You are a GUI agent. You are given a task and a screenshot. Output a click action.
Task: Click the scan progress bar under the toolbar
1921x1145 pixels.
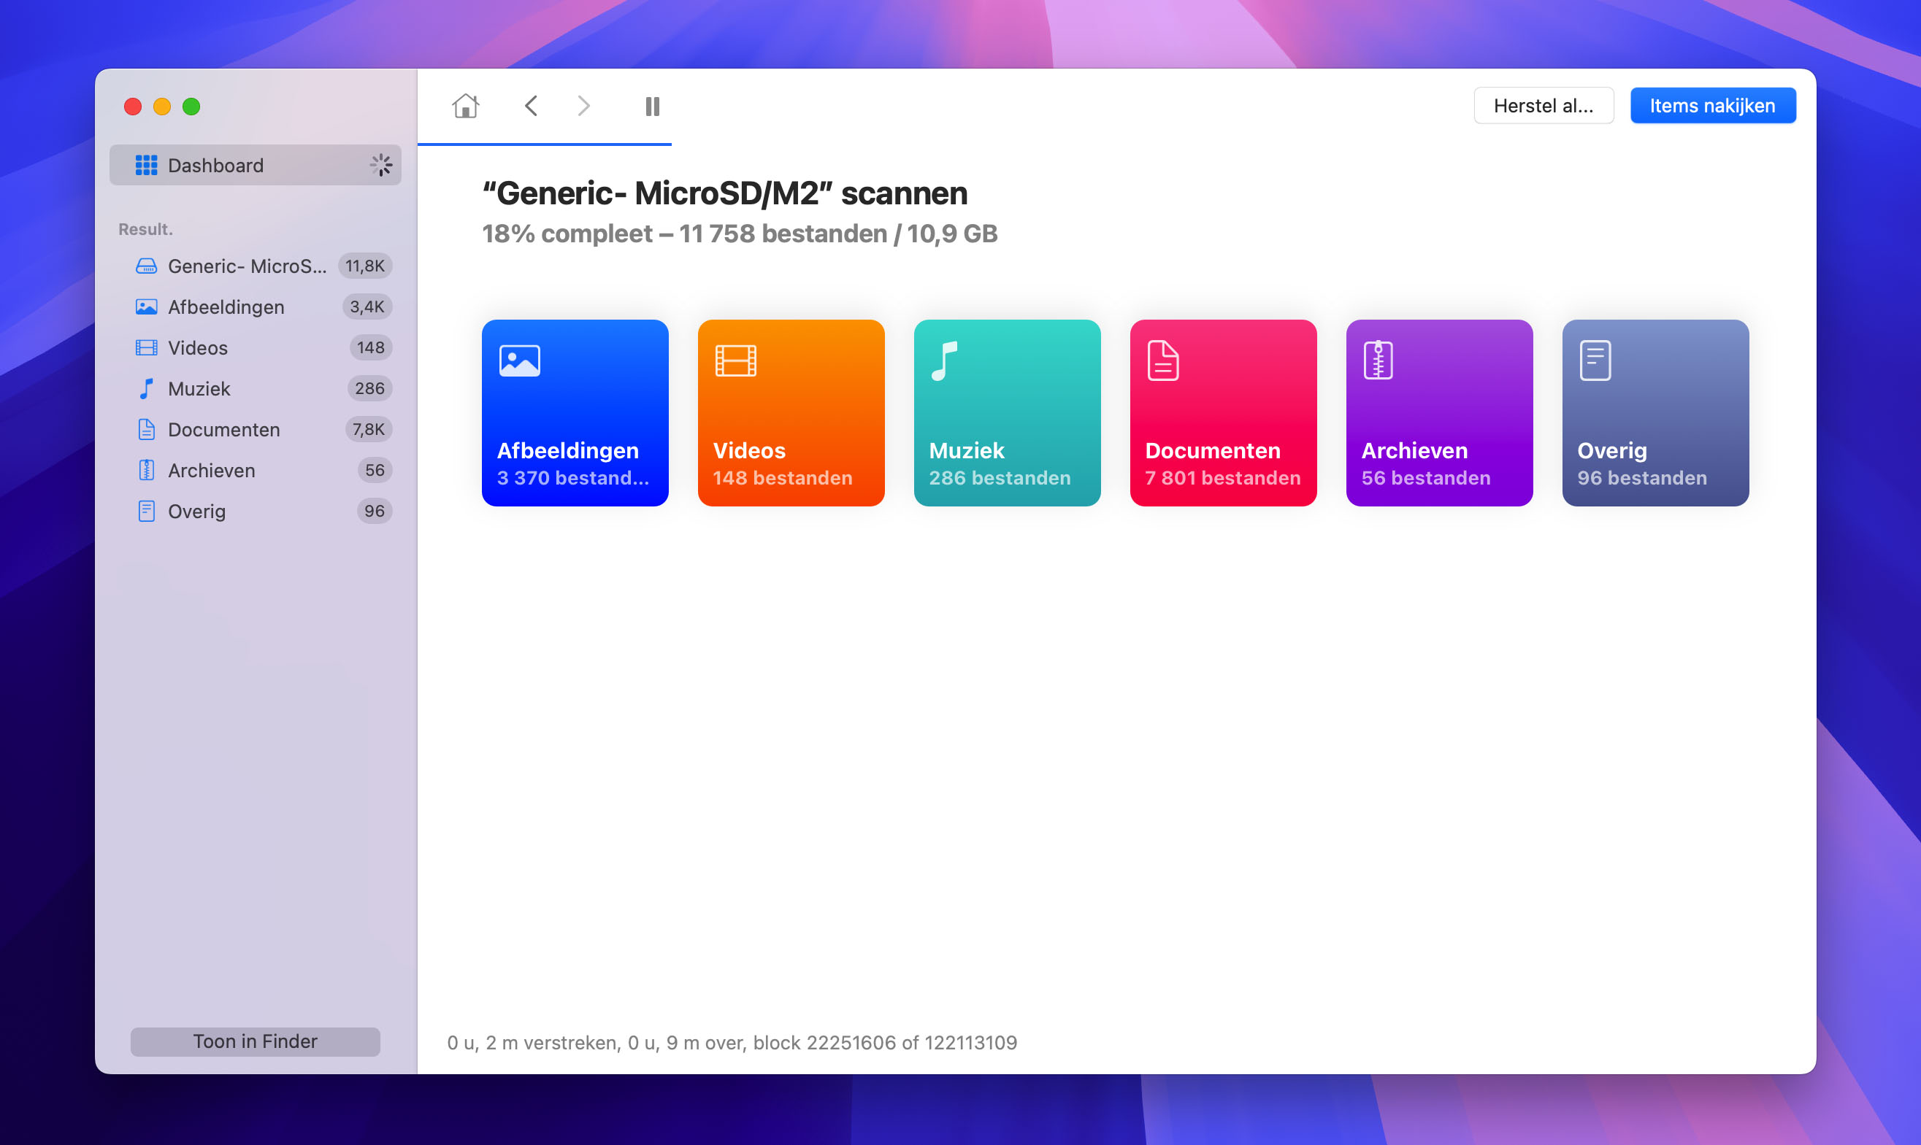pyautogui.click(x=544, y=144)
